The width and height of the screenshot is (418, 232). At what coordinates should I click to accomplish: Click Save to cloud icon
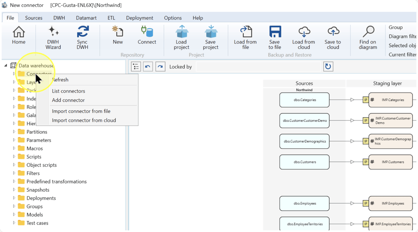click(333, 31)
